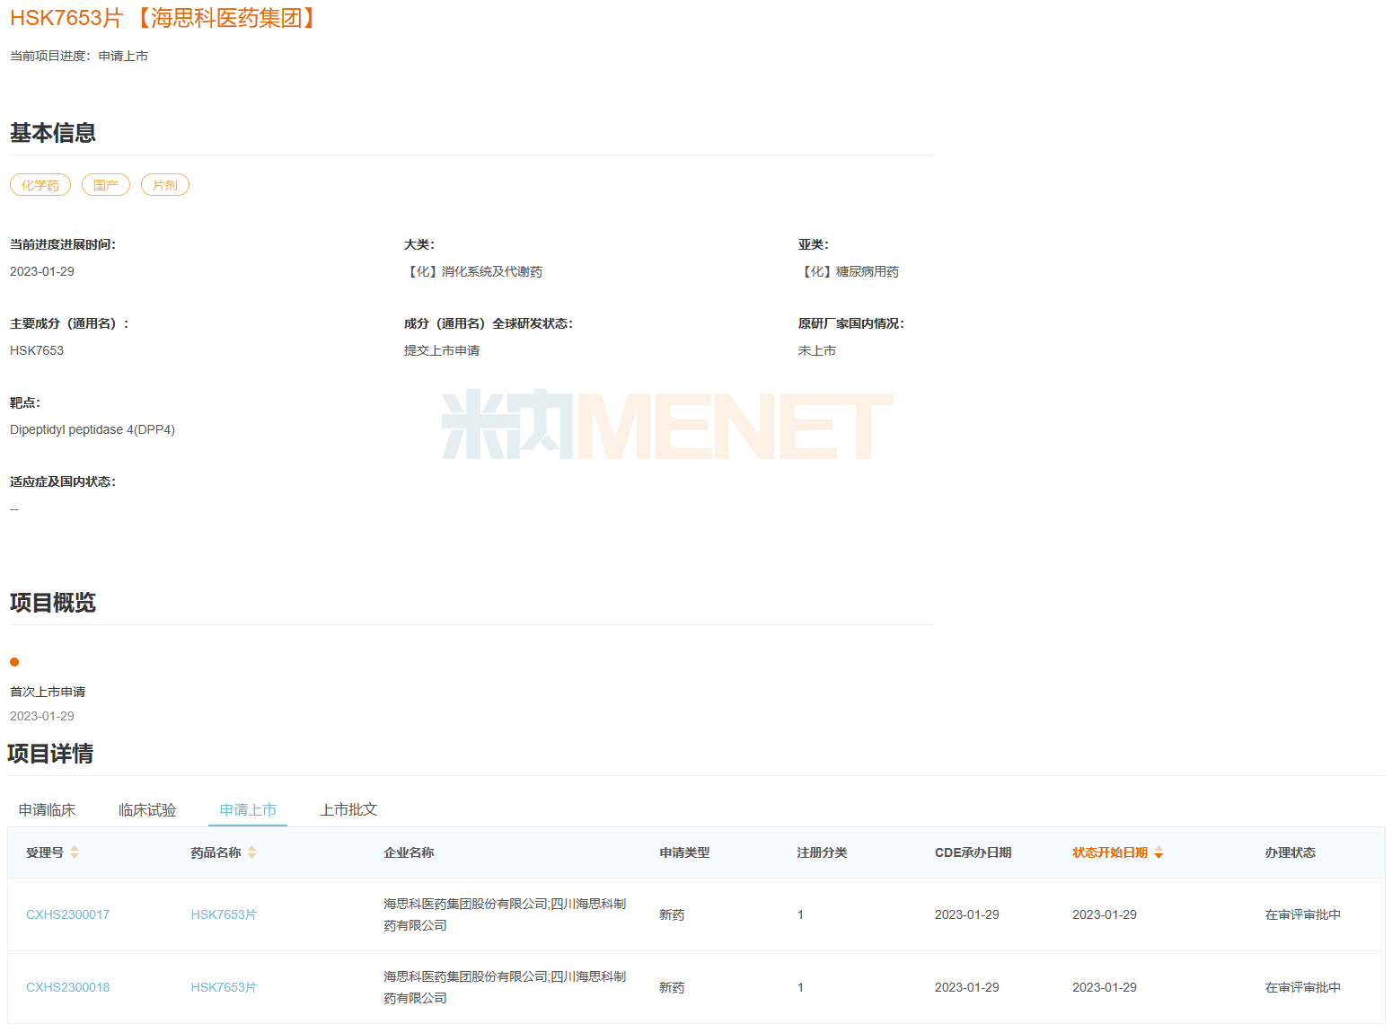Screen dimensions: 1392x1033
Task: Click the 办理状态 column header
Action: click(1290, 852)
